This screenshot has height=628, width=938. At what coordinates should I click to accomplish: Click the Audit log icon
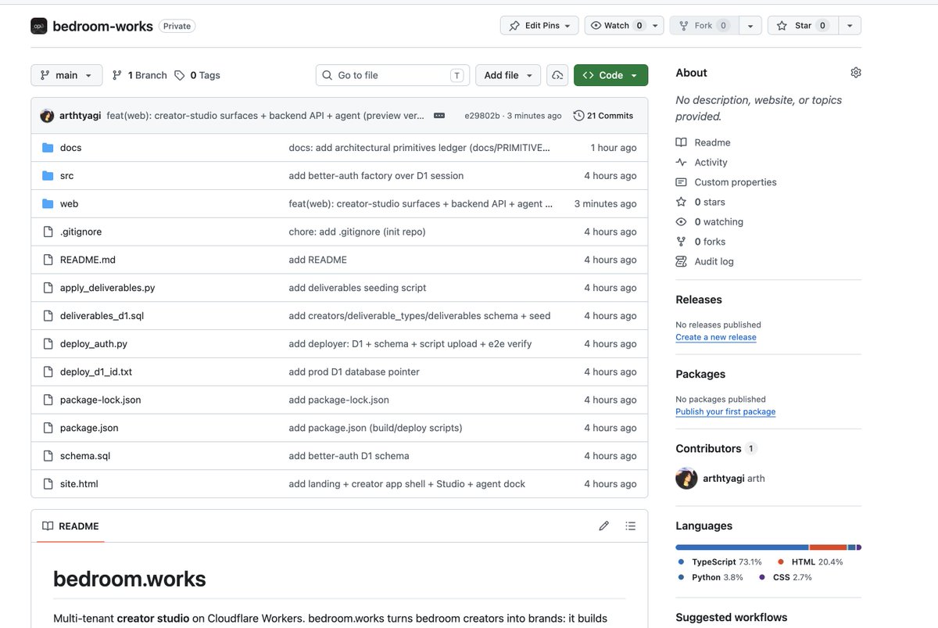click(x=681, y=262)
